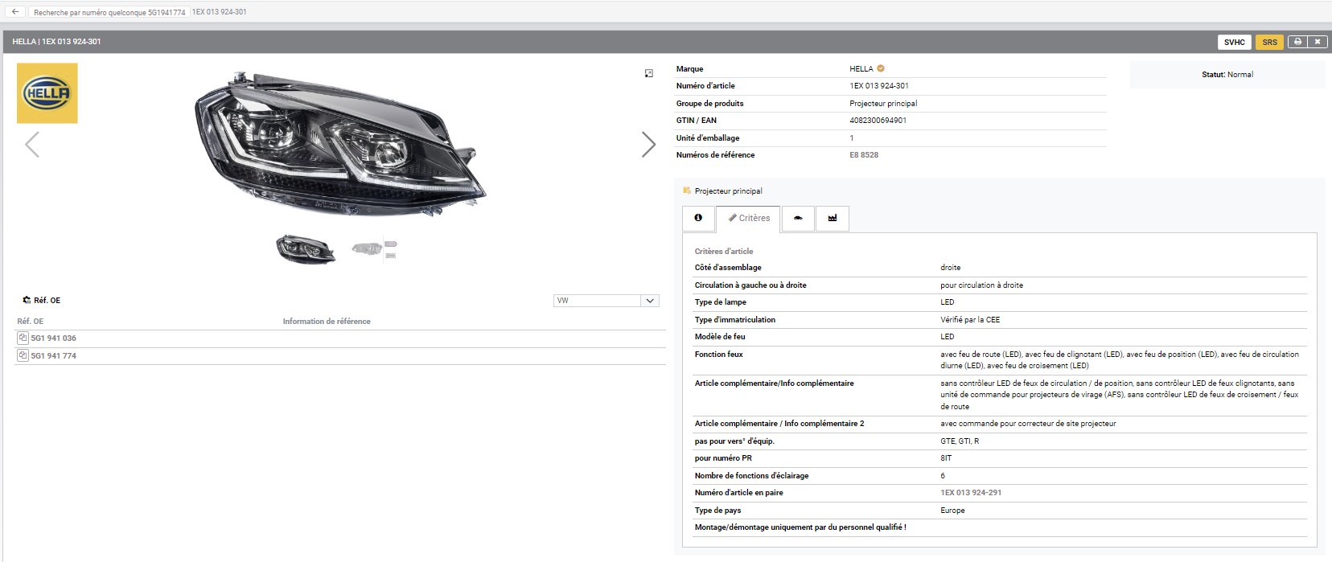Click the verified badge next to HELLA
The height and width of the screenshot is (562, 1332).
[x=881, y=68]
